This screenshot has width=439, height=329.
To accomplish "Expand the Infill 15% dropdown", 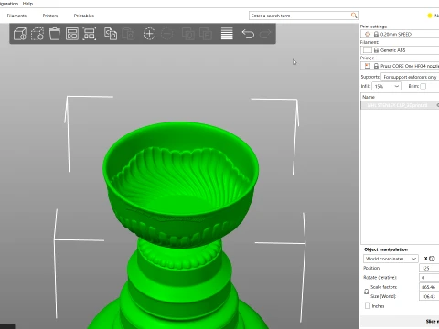I will 386,86.
